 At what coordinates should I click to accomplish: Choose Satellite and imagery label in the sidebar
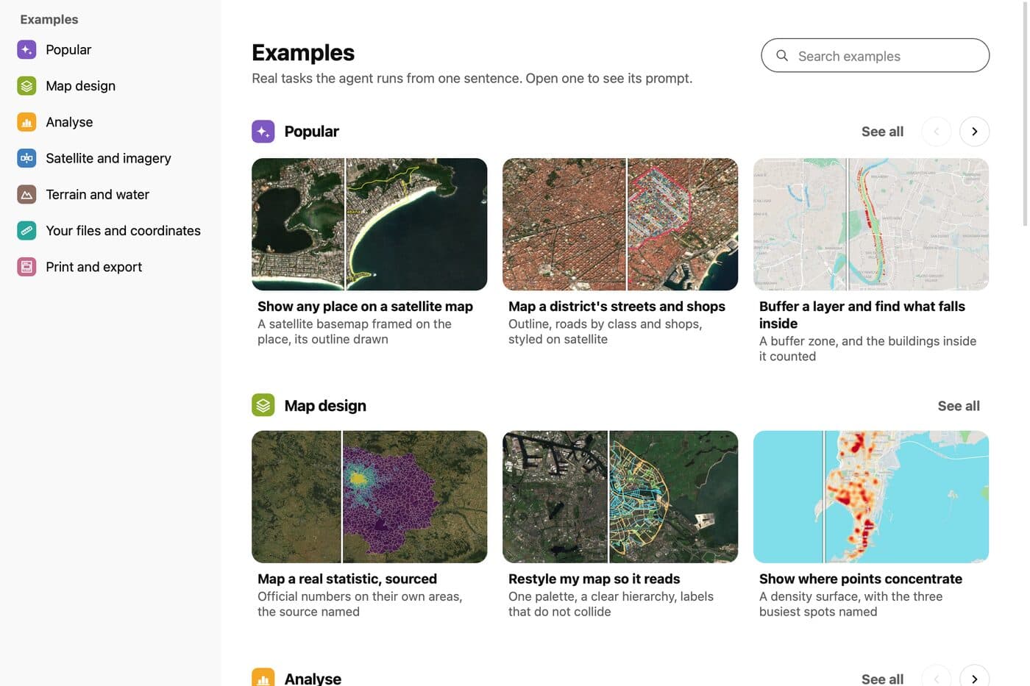coord(108,158)
